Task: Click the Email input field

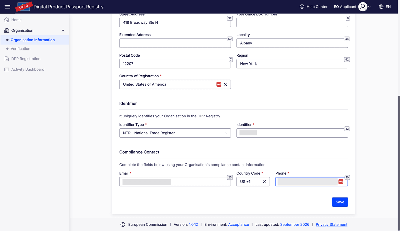Action: click(x=175, y=182)
